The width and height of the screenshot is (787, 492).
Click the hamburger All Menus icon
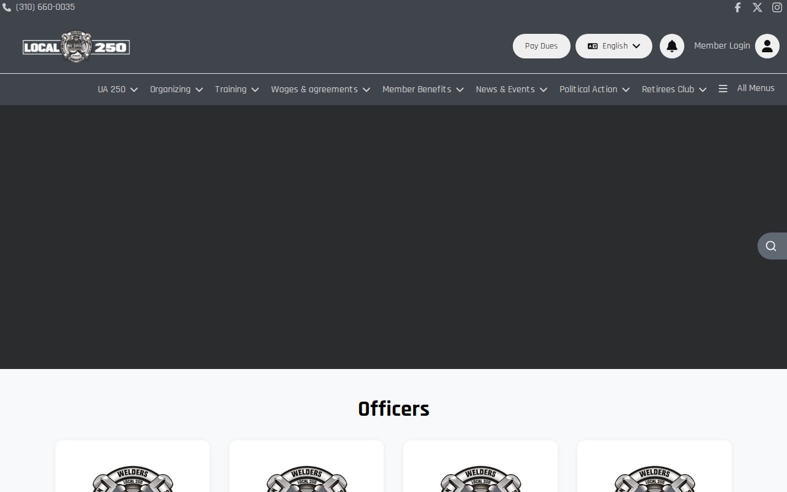point(723,89)
